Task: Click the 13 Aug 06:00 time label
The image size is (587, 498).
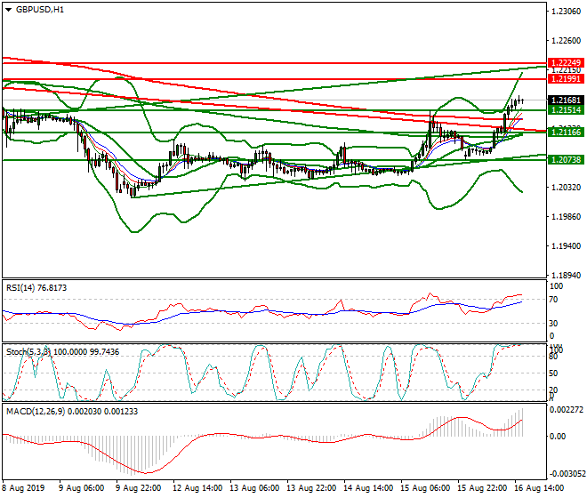Action: (254, 488)
